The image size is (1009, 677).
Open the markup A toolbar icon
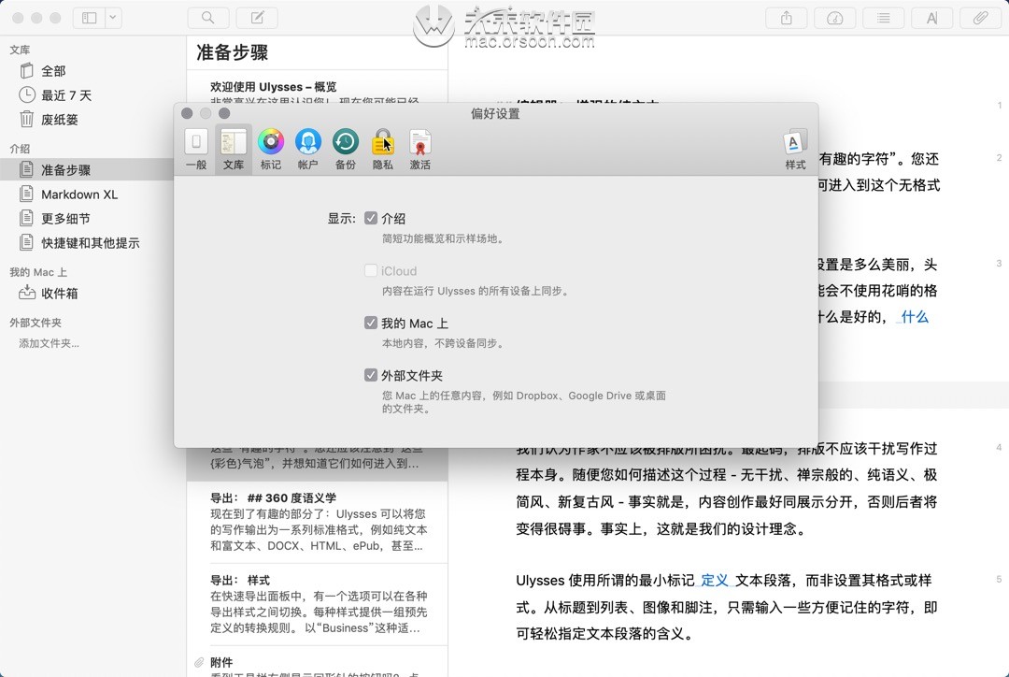931,18
